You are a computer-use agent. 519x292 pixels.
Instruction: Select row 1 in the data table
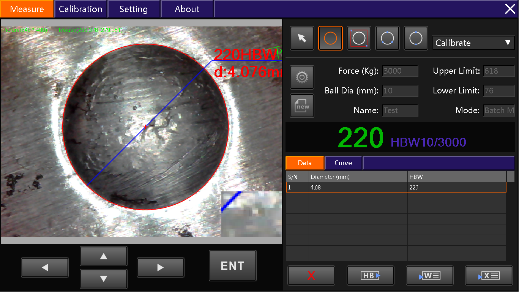396,188
